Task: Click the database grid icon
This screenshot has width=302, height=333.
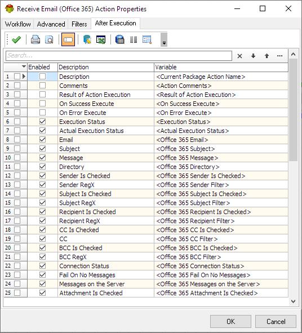Action: (x=120, y=39)
